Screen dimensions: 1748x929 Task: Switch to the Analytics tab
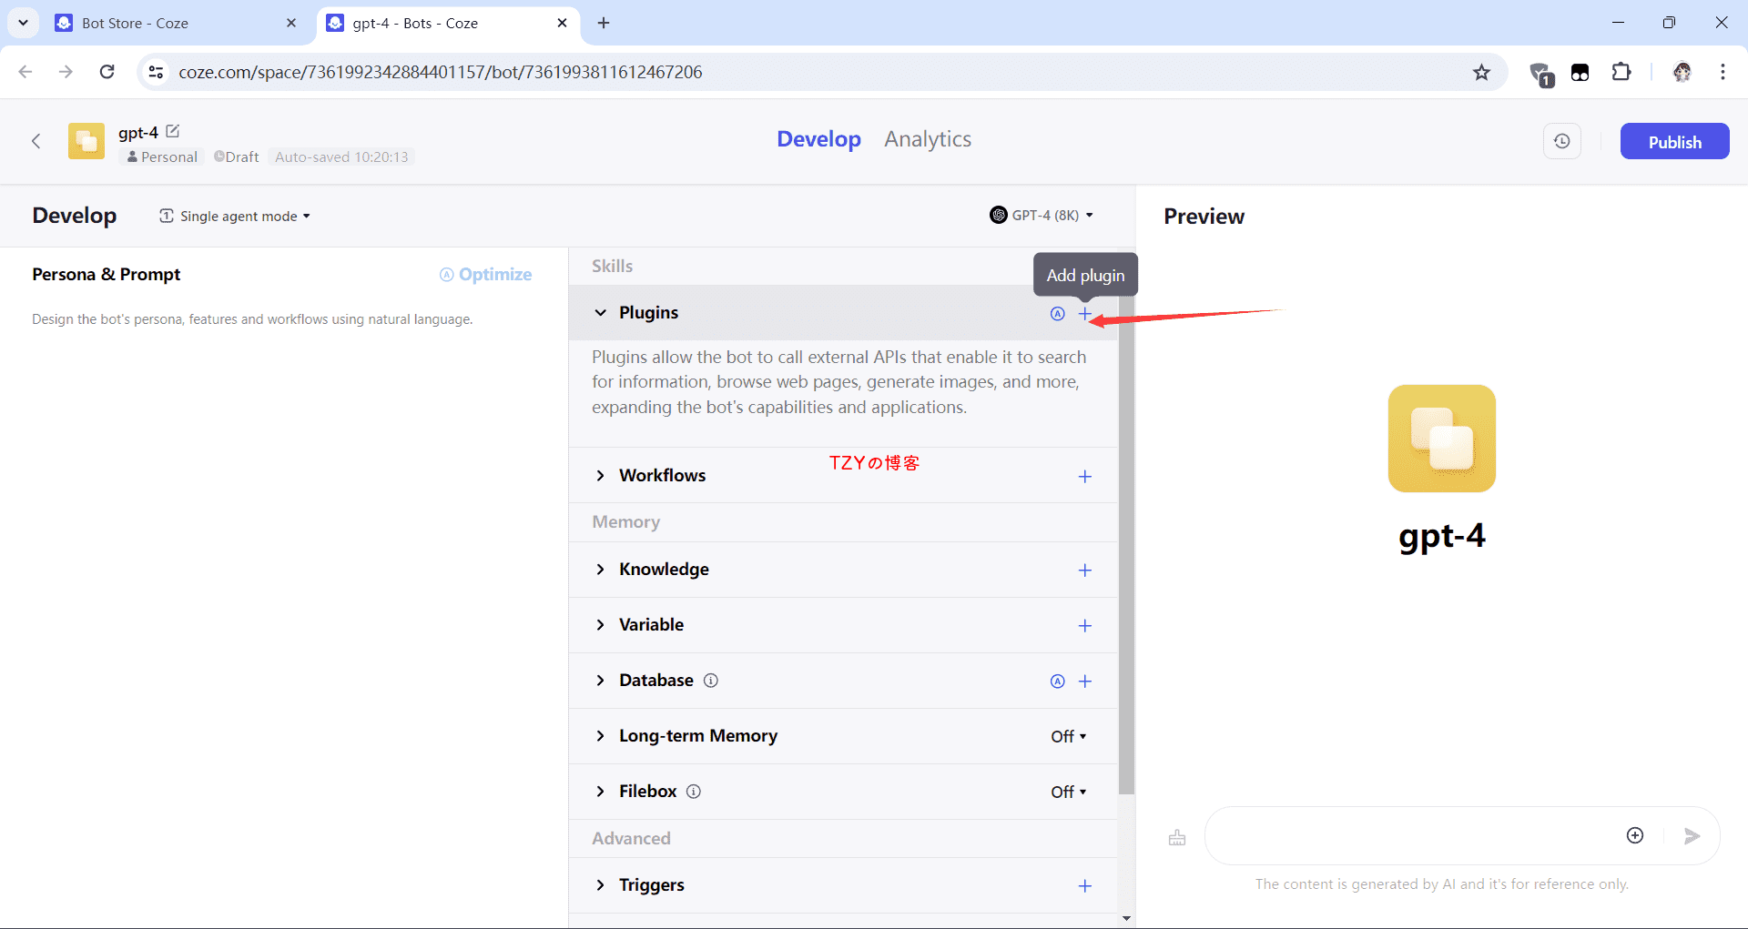927,139
